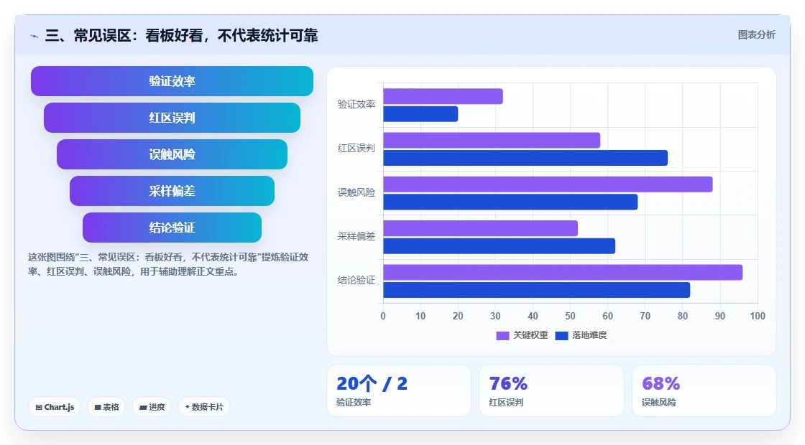805x445 pixels.
Task: Click the blue 误触风险 落地难度 bar
Action: pos(510,202)
